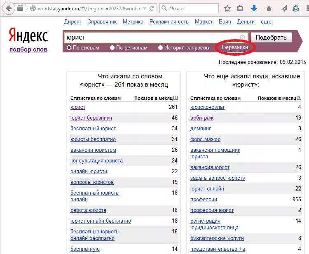Open the вакансия юрист query link
This screenshot has height=254, width=309.
tap(210, 167)
